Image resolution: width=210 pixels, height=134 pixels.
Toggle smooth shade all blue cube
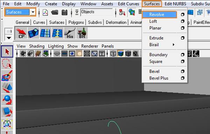(120, 54)
